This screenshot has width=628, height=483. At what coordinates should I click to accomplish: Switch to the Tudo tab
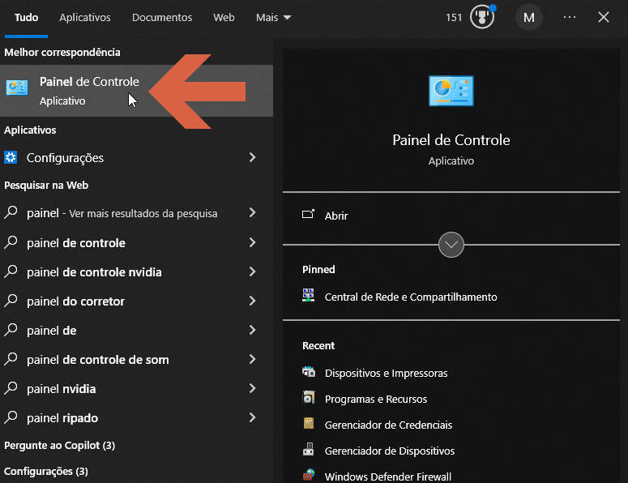[x=26, y=18]
